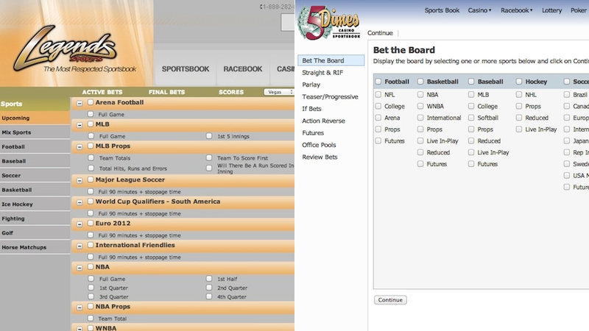
Task: Switch to SCORES tab
Action: [x=231, y=92]
